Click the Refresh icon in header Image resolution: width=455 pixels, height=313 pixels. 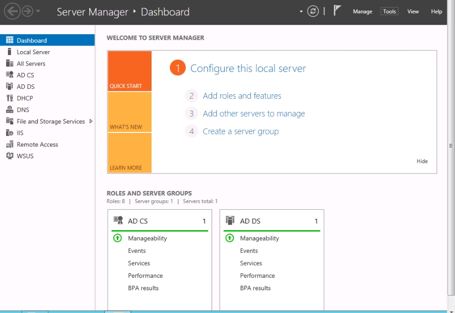coord(312,11)
